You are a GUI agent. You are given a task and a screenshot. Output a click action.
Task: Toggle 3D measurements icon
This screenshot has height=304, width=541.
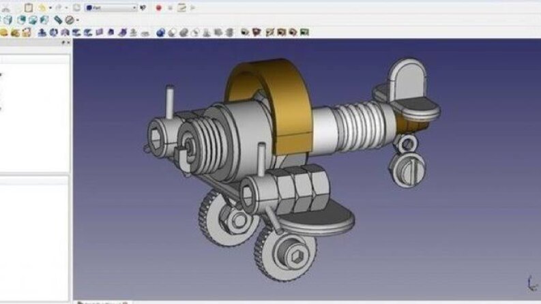pyautogui.click(x=293, y=33)
